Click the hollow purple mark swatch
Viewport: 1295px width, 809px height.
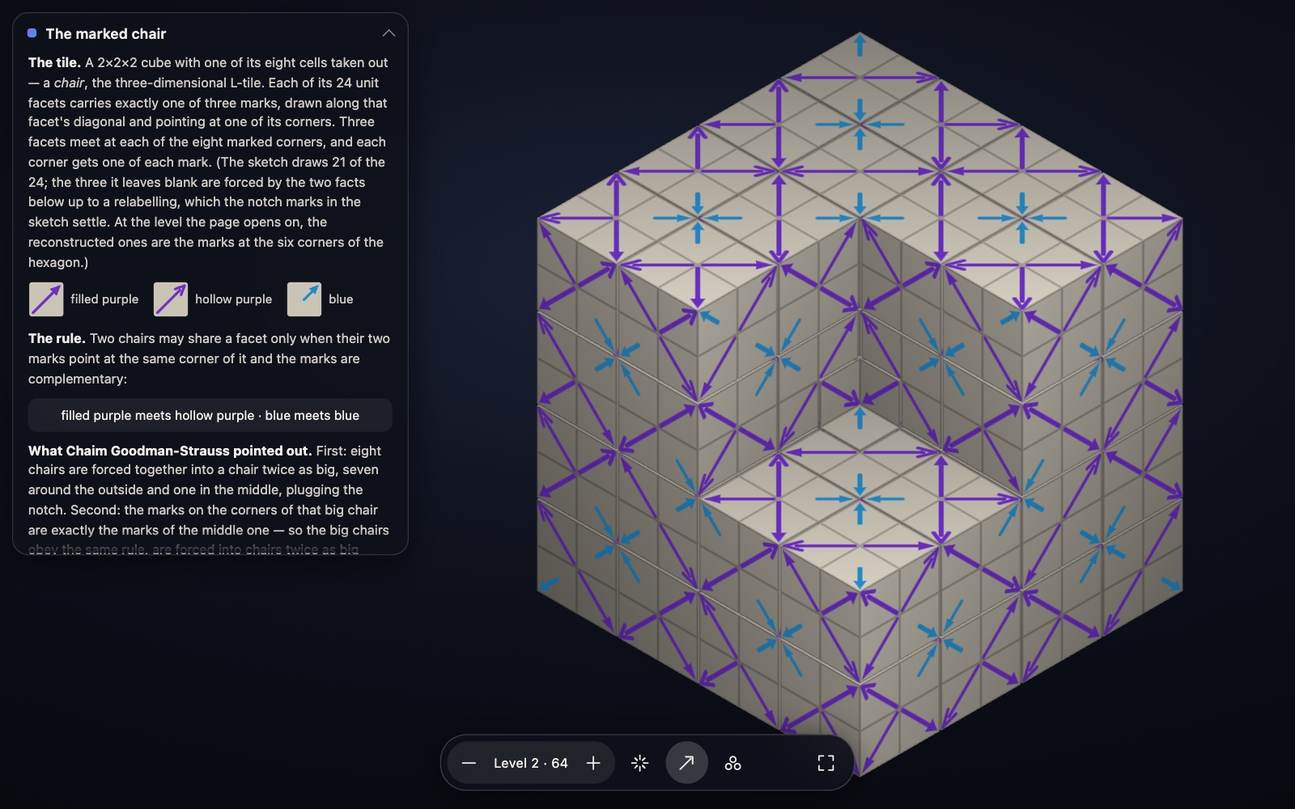click(x=171, y=299)
